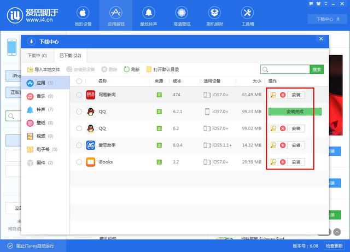Switch to the 已下载 (22) tab

click(x=71, y=55)
